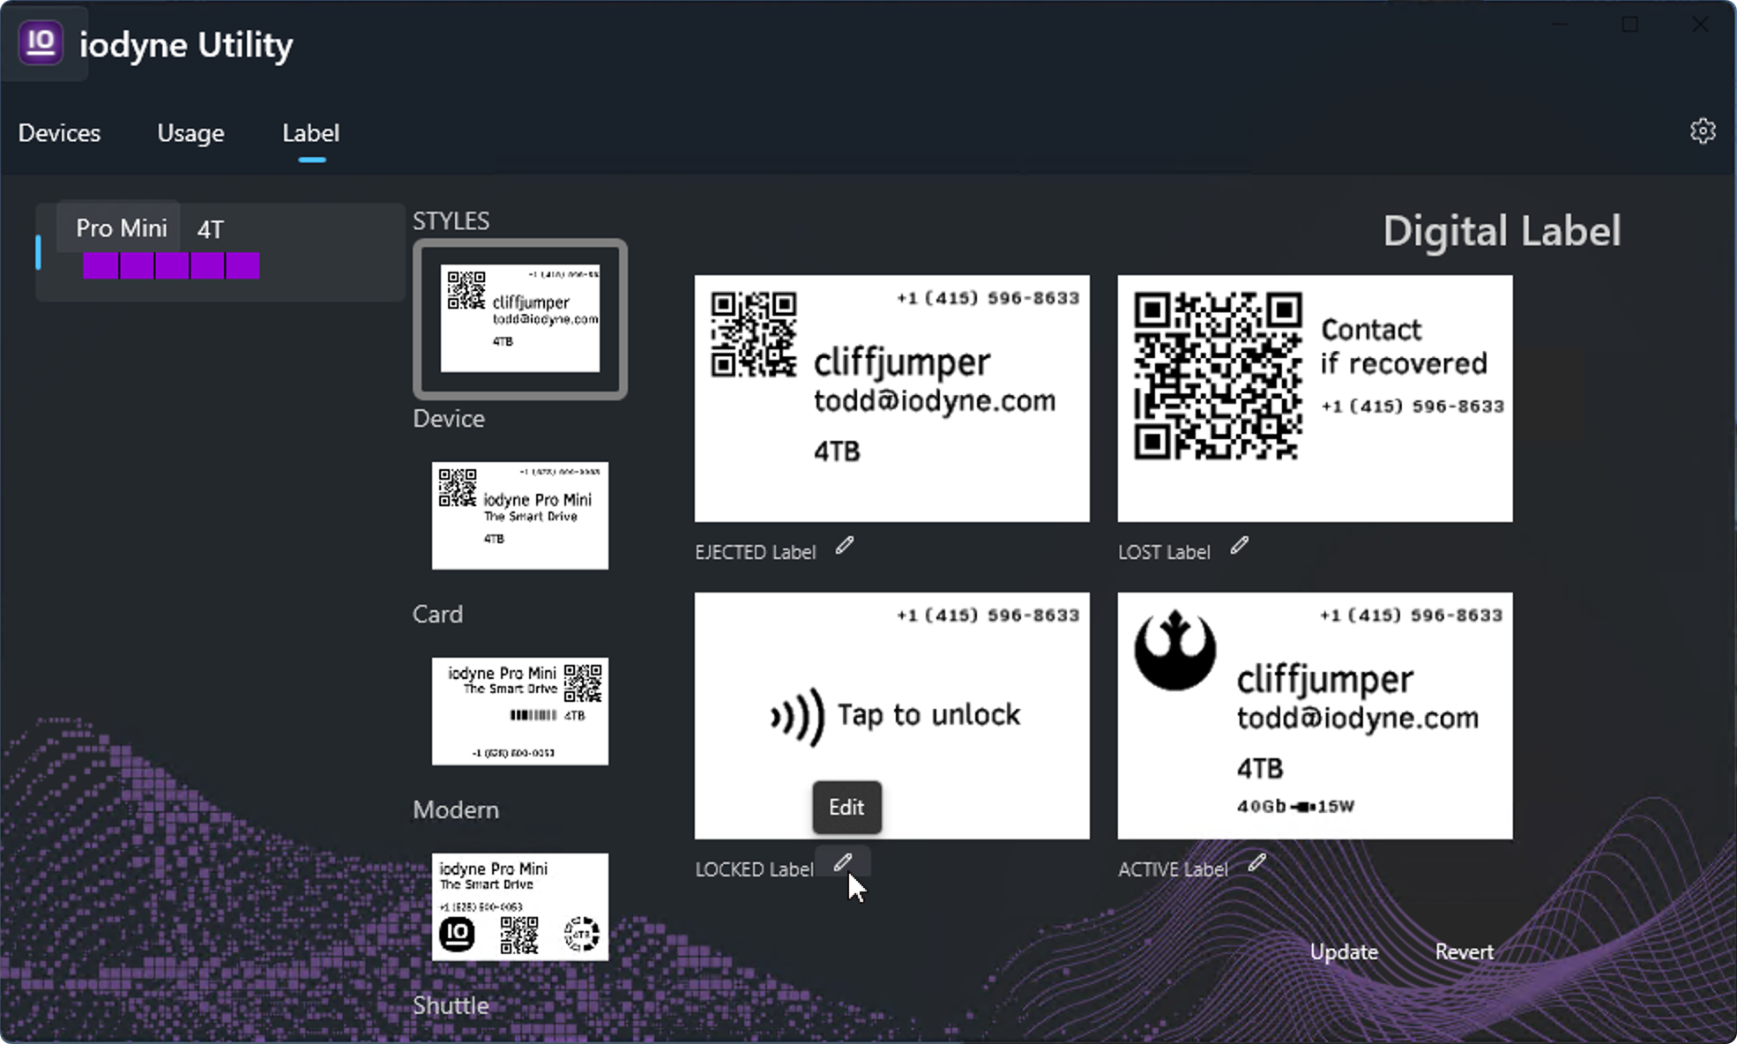Click the 'Device' style name text

point(449,419)
